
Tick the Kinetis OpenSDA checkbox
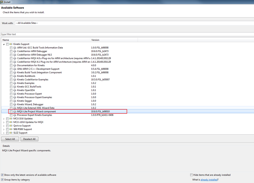coord(11,90)
